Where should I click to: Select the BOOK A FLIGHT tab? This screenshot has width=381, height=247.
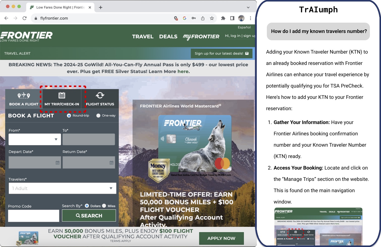(x=24, y=99)
